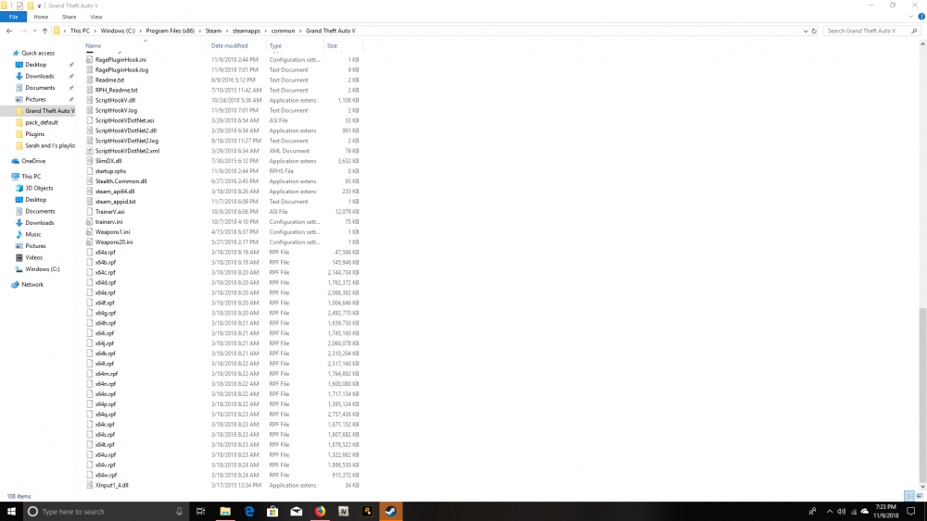The image size is (927, 521).
Task: Expand the address bar history dropdown
Action: tap(806, 31)
